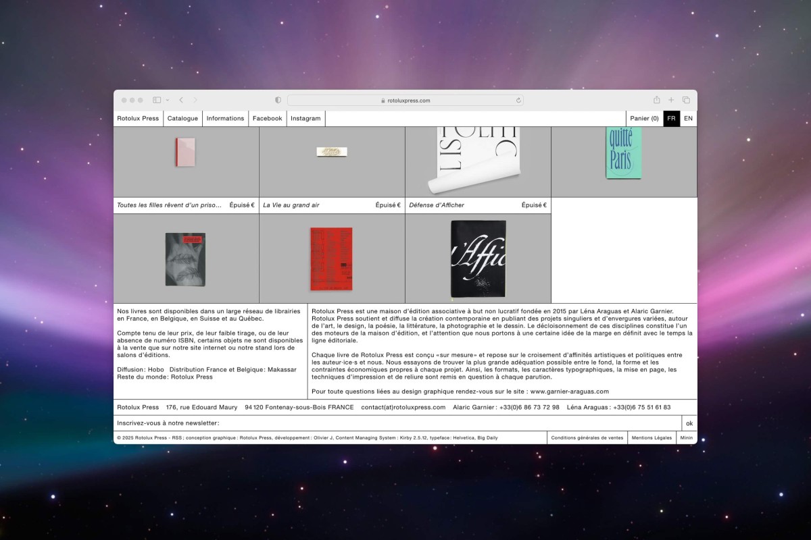
Task: Switch the language to EN
Action: pos(688,119)
